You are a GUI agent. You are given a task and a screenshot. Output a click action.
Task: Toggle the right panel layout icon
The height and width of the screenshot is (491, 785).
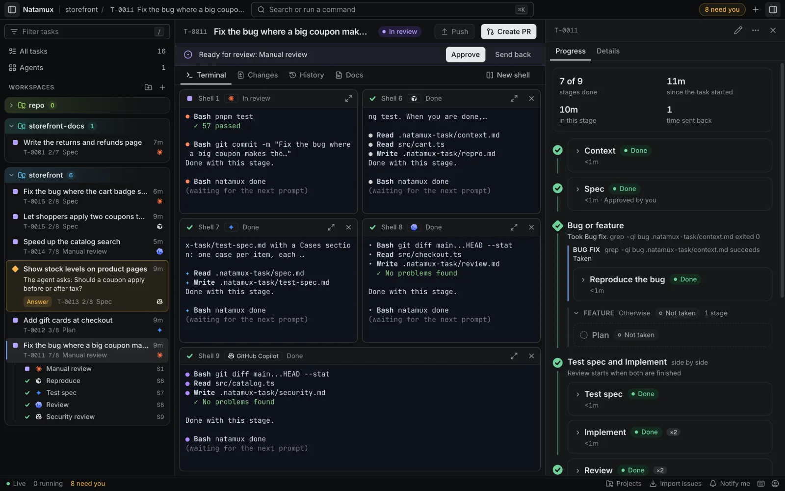(x=773, y=9)
